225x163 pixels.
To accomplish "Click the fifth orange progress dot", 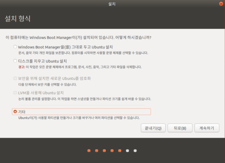I will (x=120, y=151).
